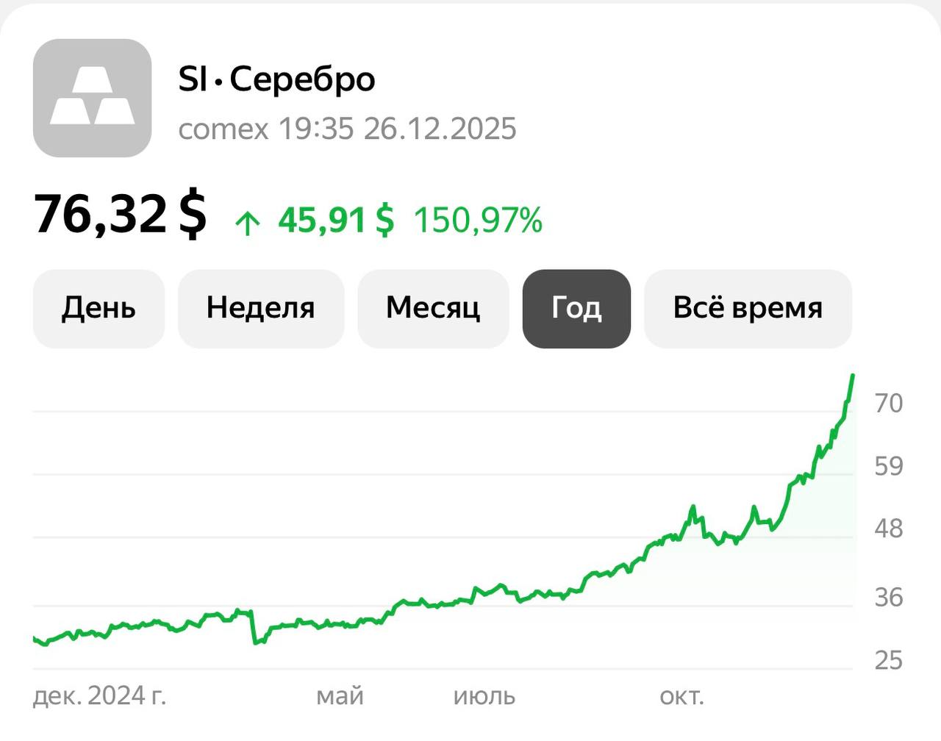Click the SI · Серебро title
Screen dimensions: 941x741
click(277, 78)
